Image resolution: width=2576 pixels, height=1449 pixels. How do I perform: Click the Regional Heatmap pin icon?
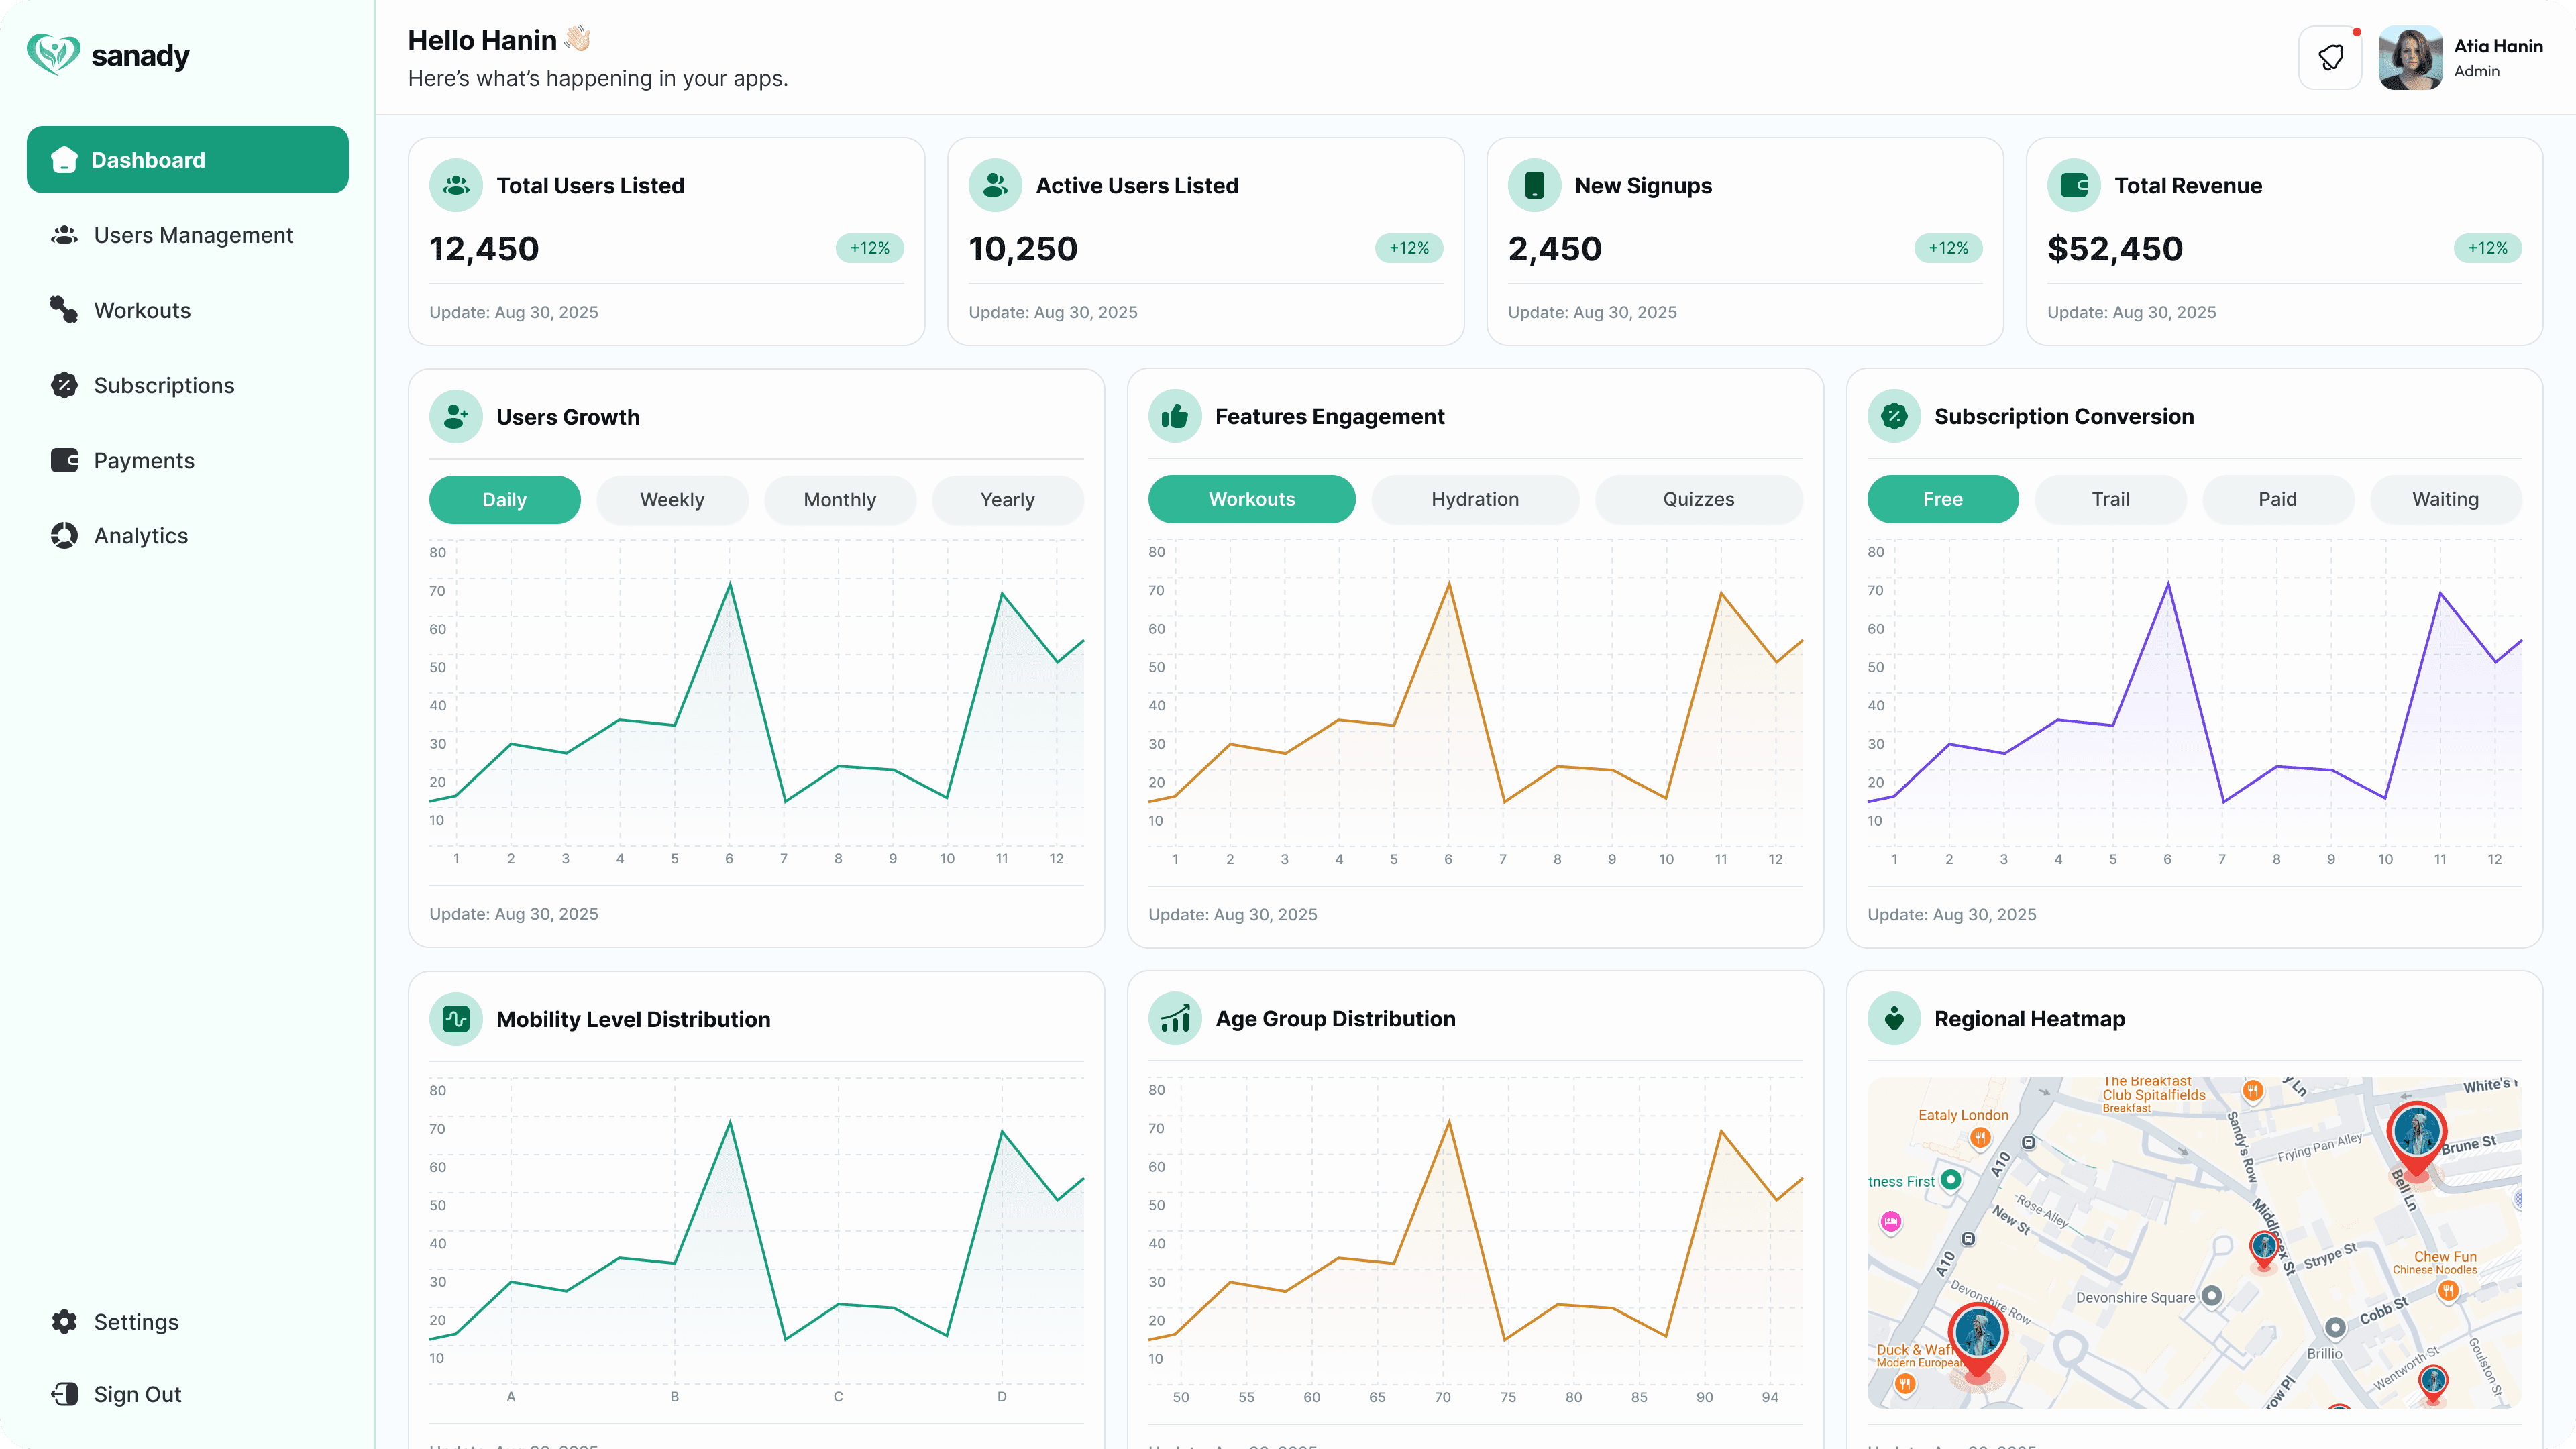tap(1893, 1019)
